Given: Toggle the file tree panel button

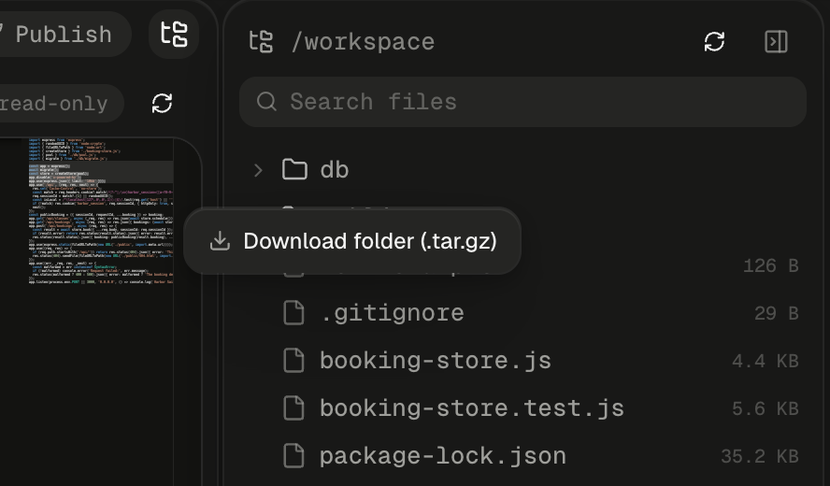Looking at the screenshot, I should [174, 34].
